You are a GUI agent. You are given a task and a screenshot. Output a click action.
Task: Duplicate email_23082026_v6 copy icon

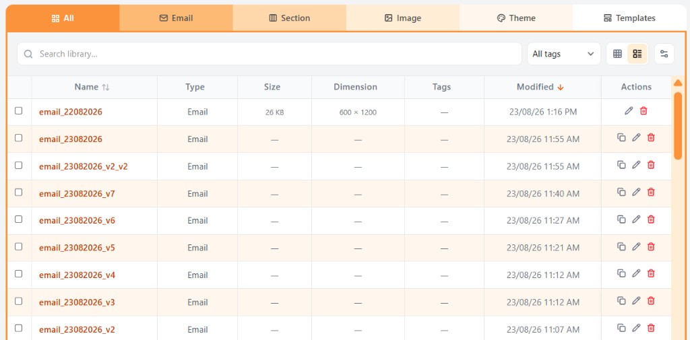pos(621,219)
